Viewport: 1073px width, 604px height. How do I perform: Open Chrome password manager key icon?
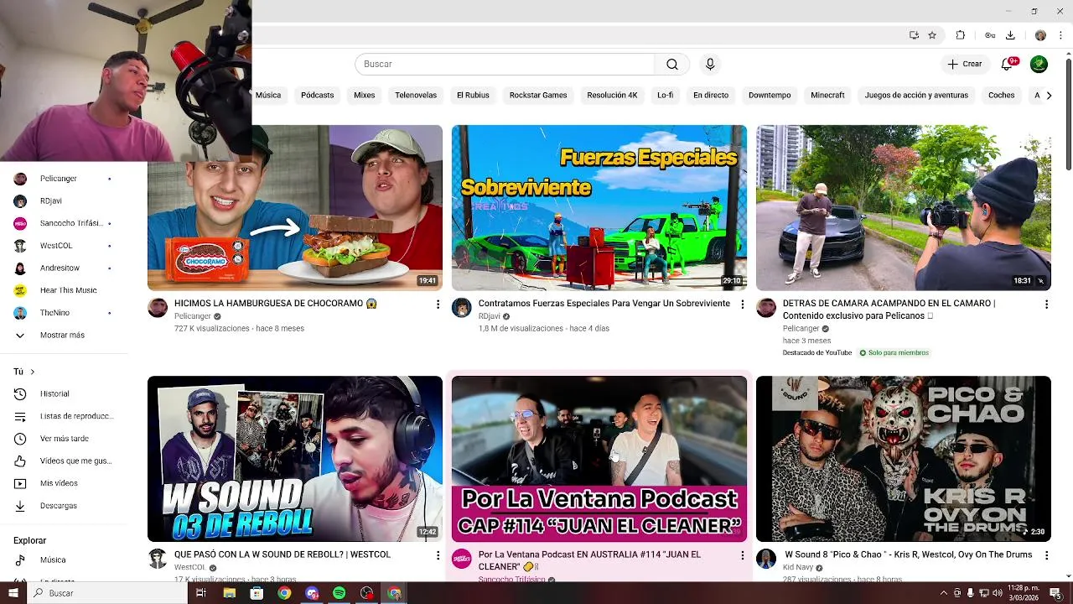[990, 35]
